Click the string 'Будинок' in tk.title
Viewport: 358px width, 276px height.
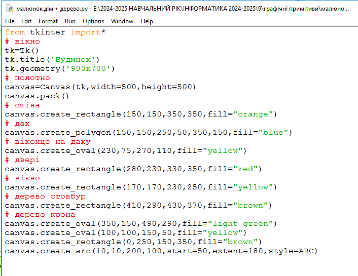click(x=73, y=60)
